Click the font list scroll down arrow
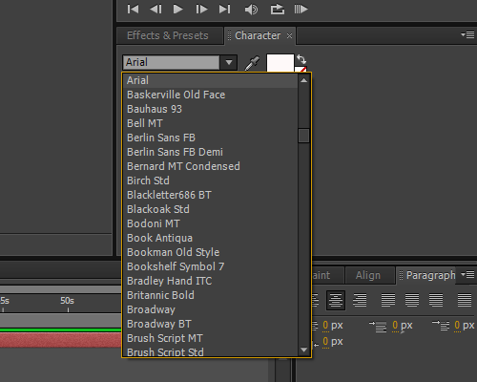This screenshot has height=382, width=477. (303, 350)
